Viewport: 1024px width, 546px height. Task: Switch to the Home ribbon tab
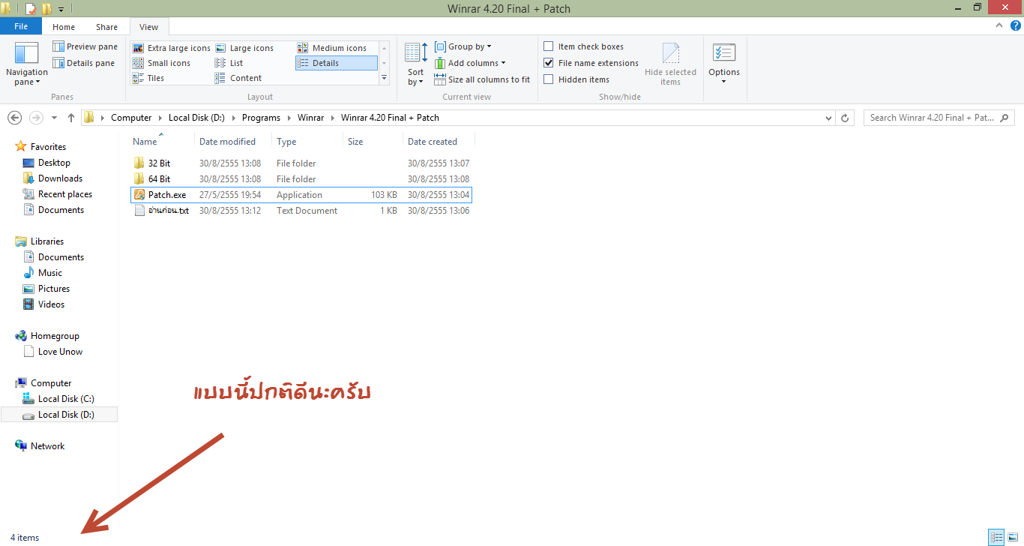[x=64, y=27]
